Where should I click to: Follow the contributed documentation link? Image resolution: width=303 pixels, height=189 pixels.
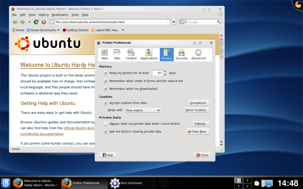(x=42, y=134)
